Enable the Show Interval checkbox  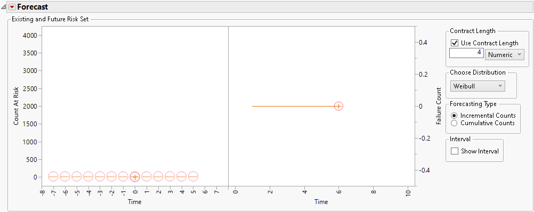click(454, 151)
